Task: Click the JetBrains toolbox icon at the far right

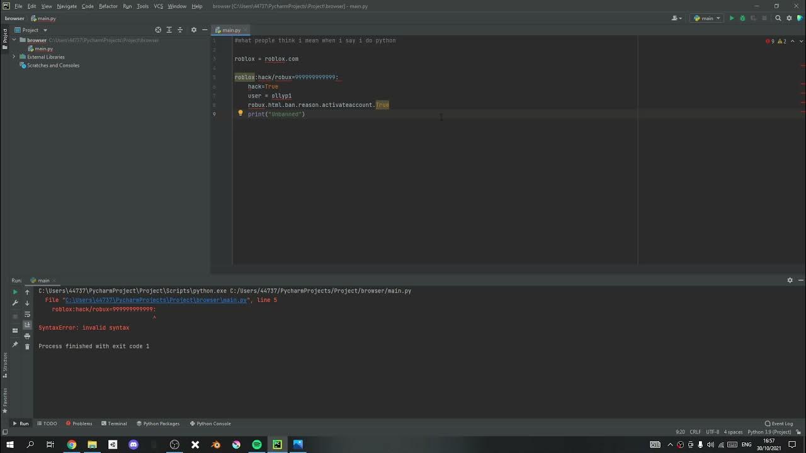Action: click(800, 18)
